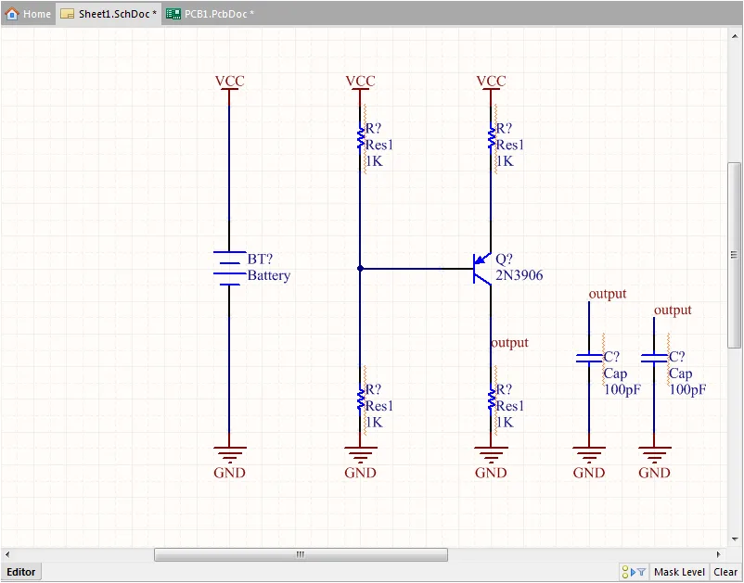Viewport: 744px width, 583px height.
Task: Select the 1K value of the lower divider resistor
Action: click(x=374, y=423)
